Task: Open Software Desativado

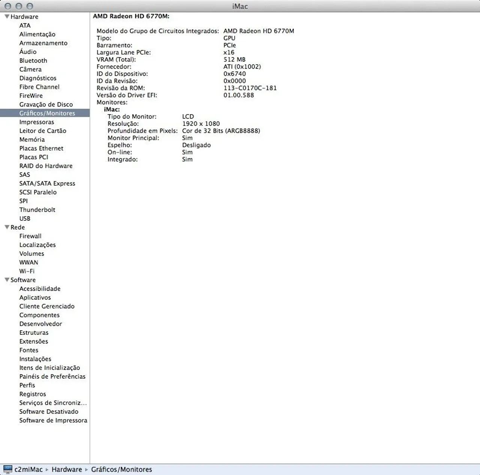Action: [x=49, y=412]
